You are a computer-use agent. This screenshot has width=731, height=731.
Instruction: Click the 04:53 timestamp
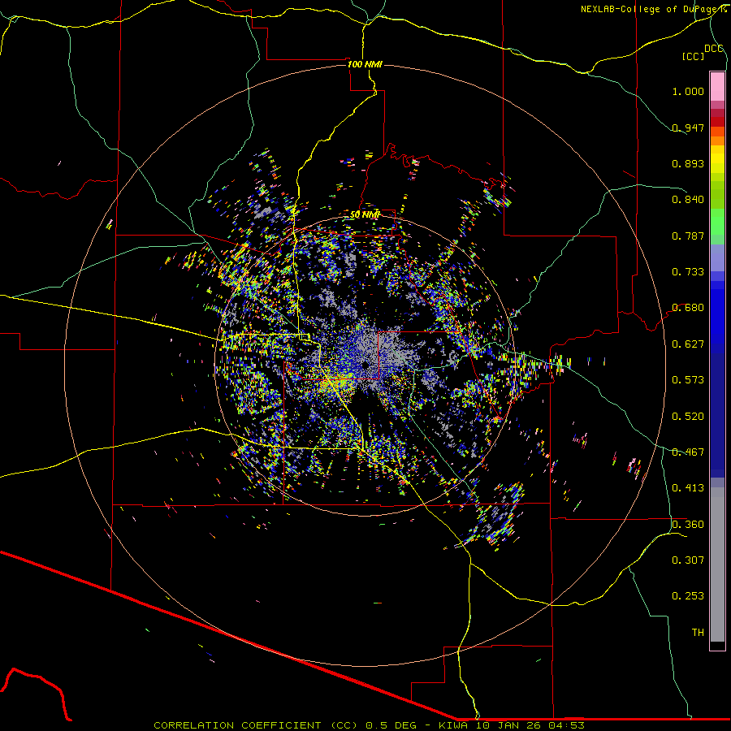click(x=568, y=725)
